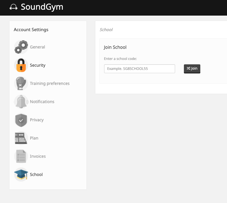
Task: Click the 'Join School' heading
Action: pos(115,47)
